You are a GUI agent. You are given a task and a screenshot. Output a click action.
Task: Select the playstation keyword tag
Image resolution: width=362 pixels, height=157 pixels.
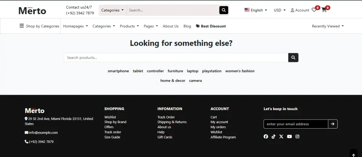click(x=212, y=71)
